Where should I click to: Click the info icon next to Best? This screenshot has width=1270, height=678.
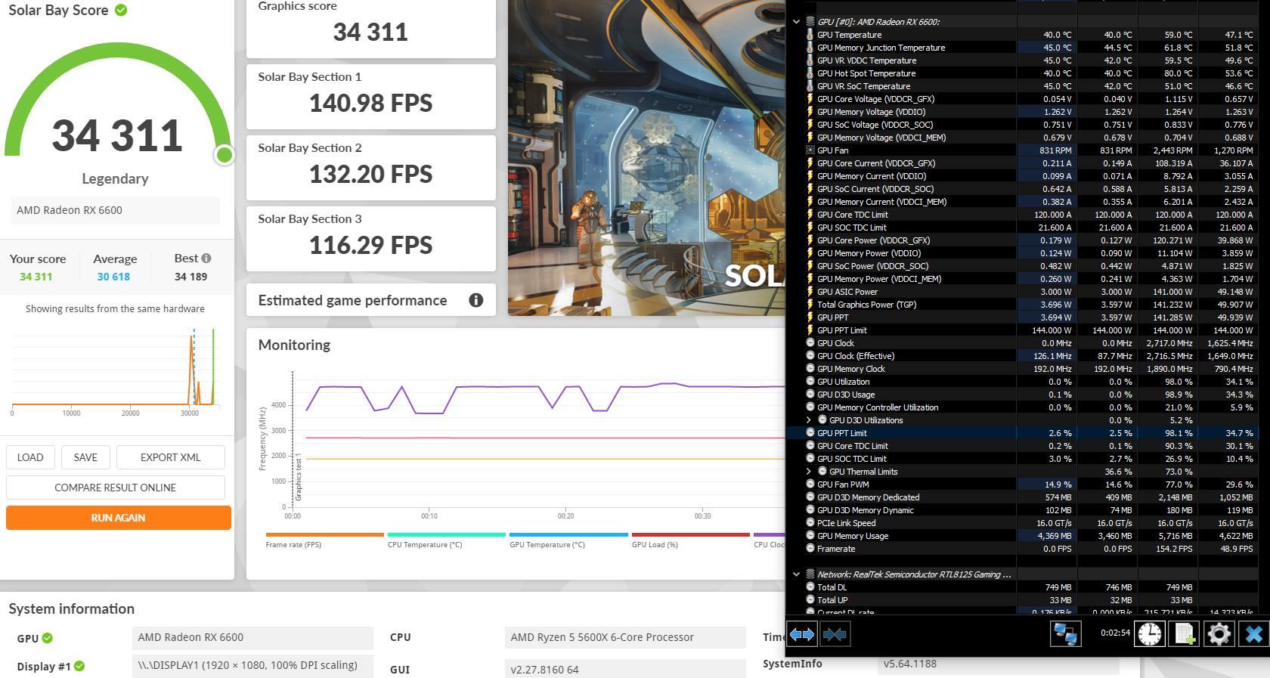[206, 259]
